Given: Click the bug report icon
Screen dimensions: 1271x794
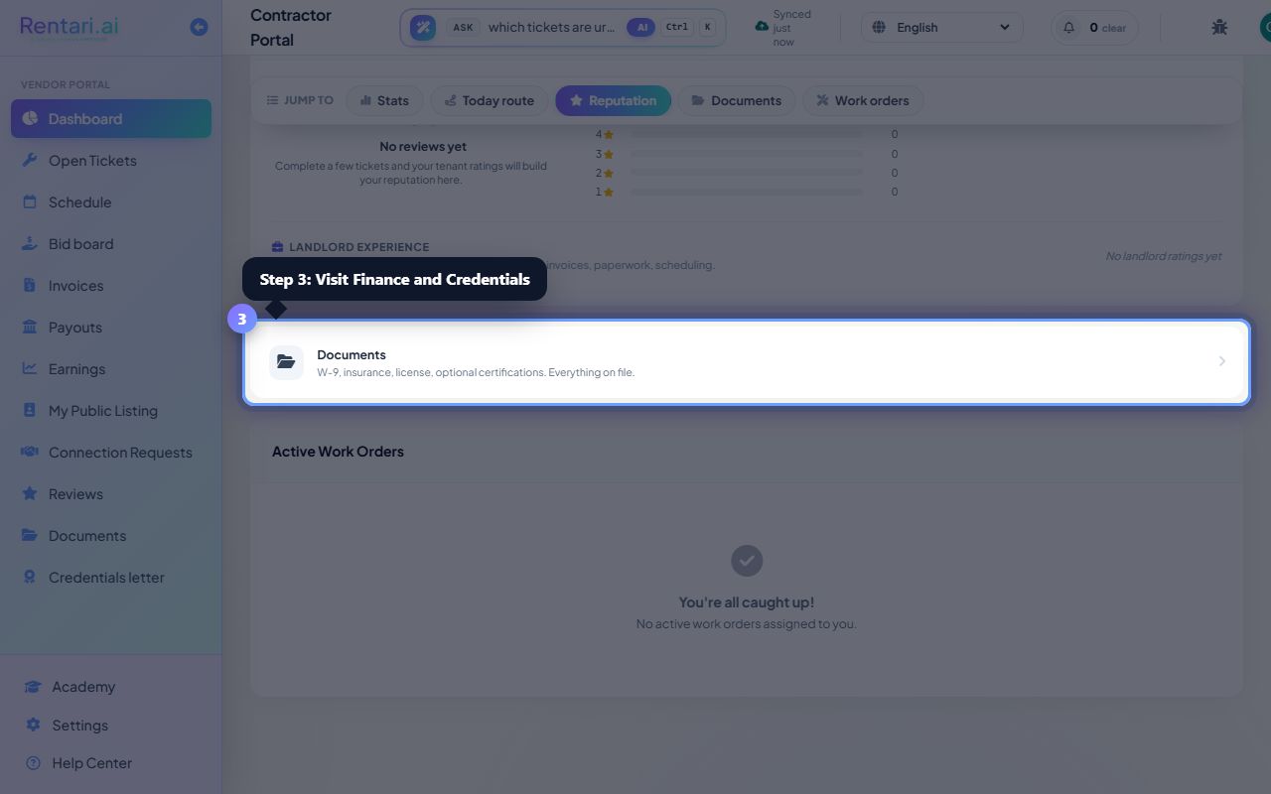Looking at the screenshot, I should click(x=1219, y=27).
